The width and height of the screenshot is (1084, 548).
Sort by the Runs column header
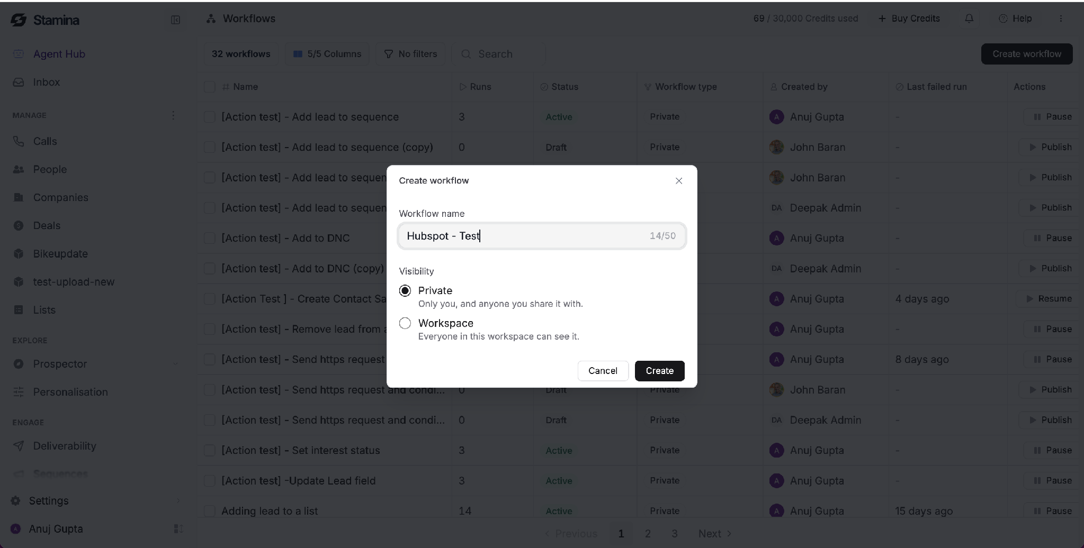pos(476,87)
